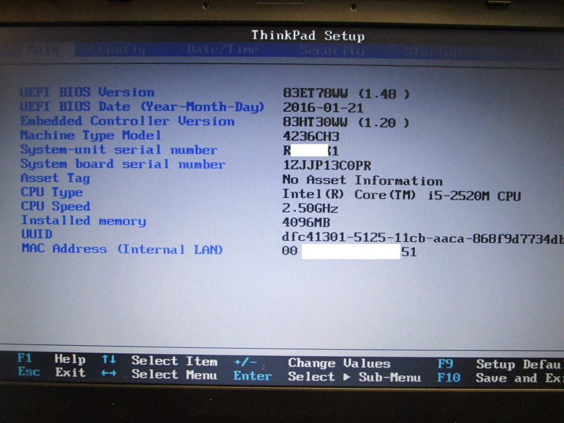The width and height of the screenshot is (564, 423).
Task: Go to the Startup tab
Action: click(433, 52)
